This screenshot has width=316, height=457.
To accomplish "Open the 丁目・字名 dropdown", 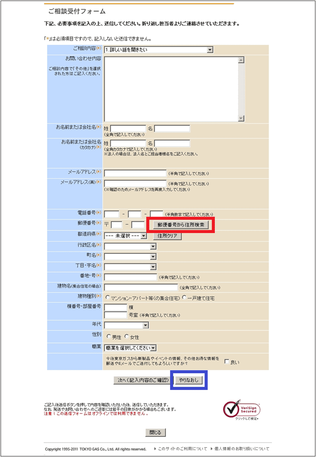I will [x=130, y=267].
